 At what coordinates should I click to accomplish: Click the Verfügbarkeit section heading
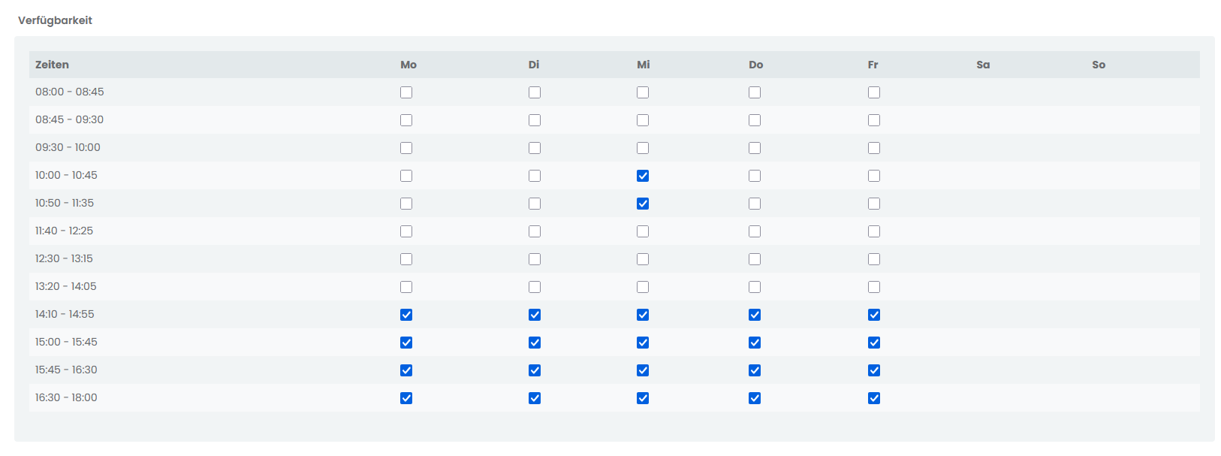coord(55,20)
